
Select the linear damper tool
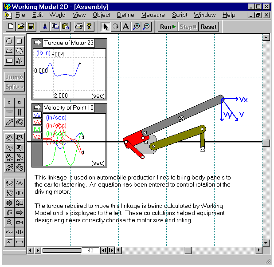coord(20,193)
